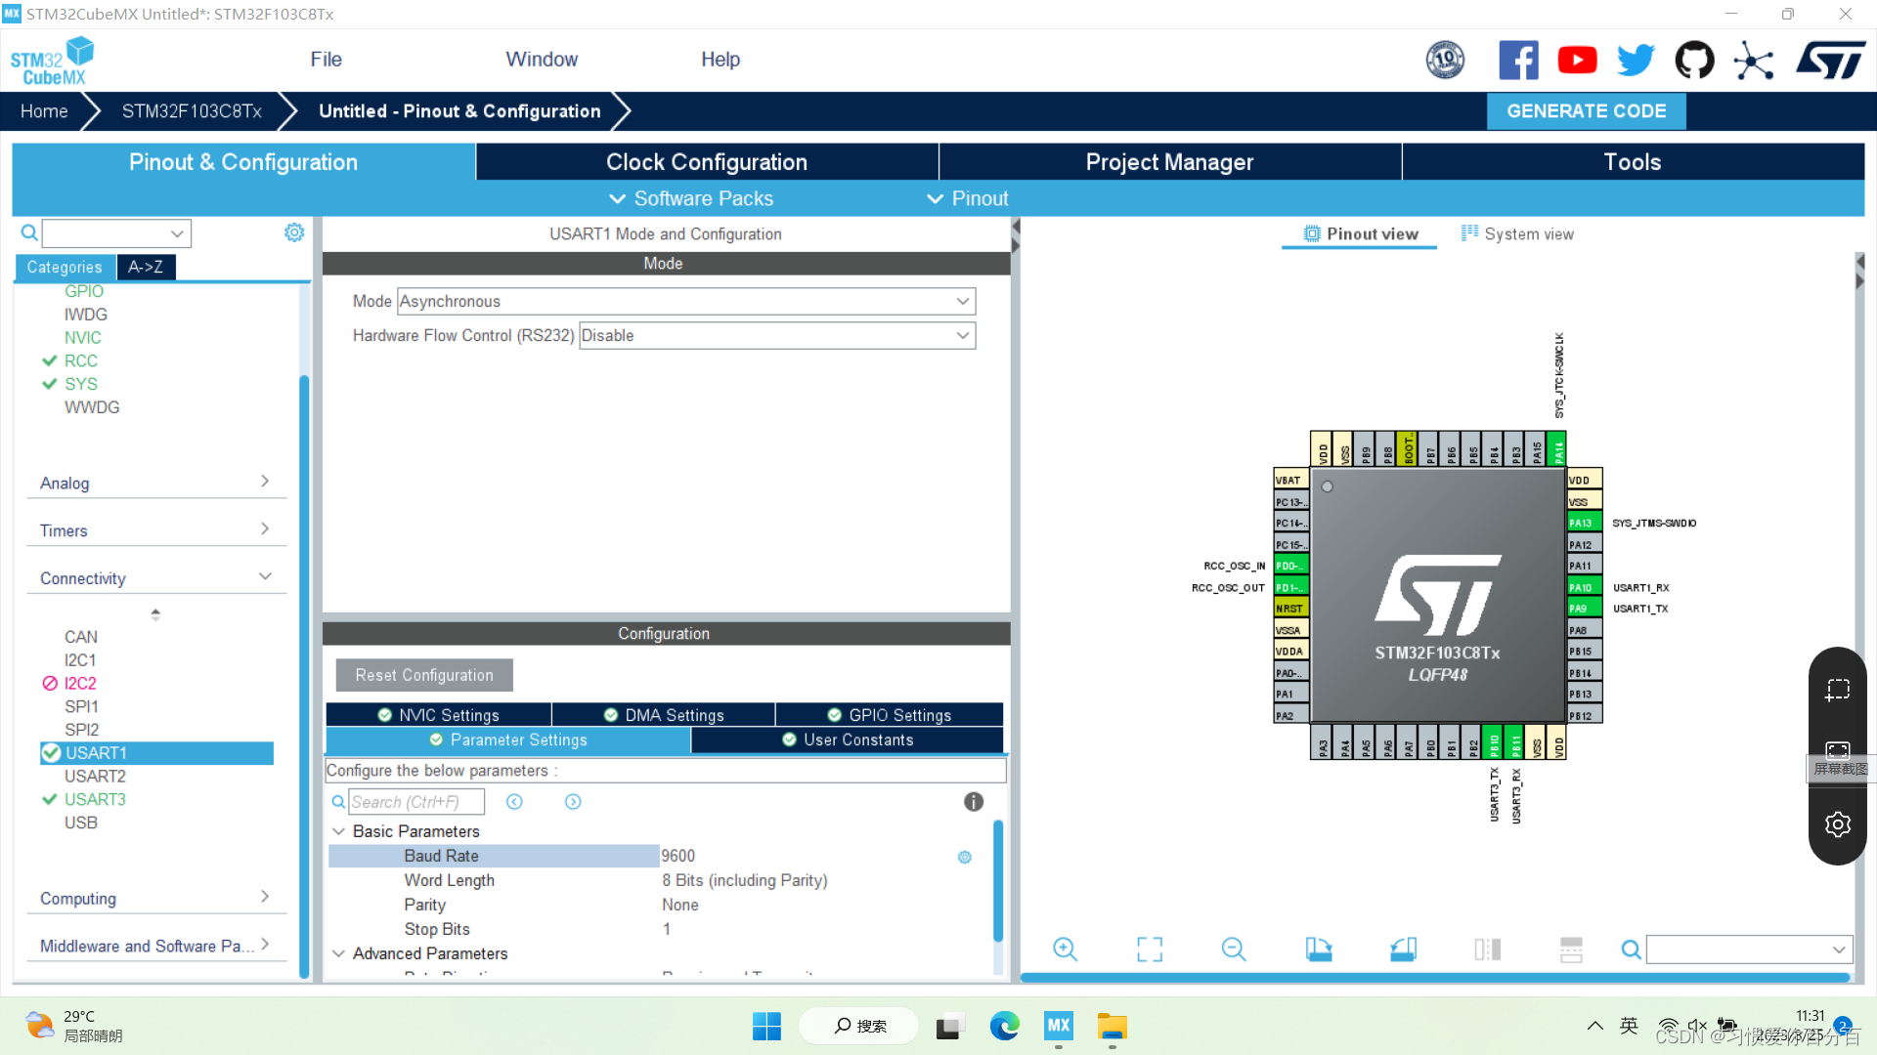Zoom out the pinout view
1877x1055 pixels.
[x=1234, y=949]
